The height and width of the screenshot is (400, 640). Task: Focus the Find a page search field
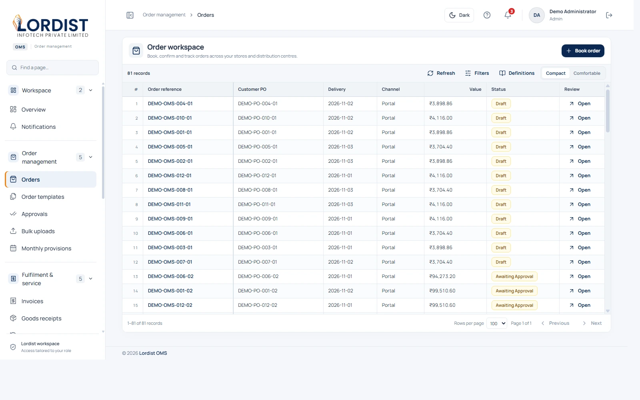tap(52, 68)
